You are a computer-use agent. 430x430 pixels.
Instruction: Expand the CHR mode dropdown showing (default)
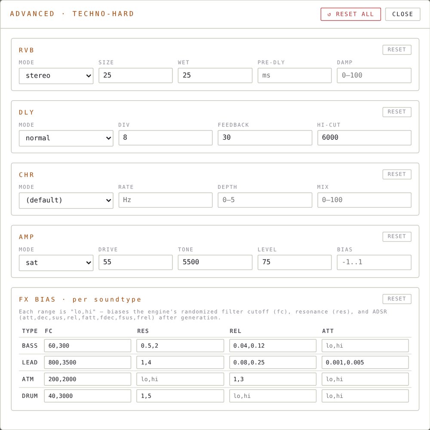66,200
